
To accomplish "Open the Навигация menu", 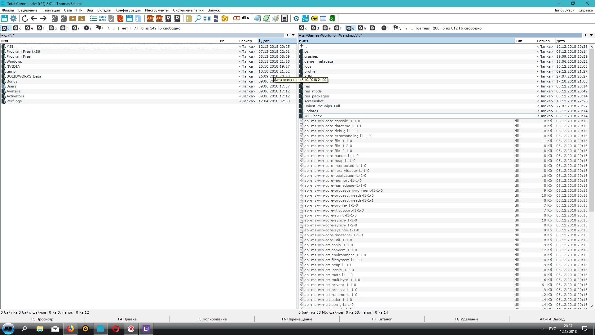I will click(x=51, y=10).
